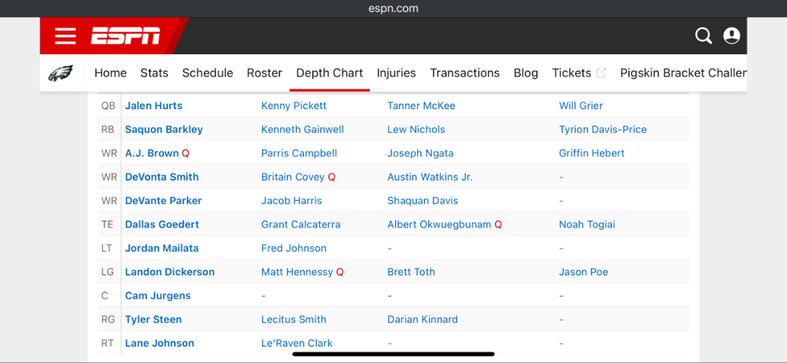
Task: Open the Transactions tab
Action: [464, 73]
